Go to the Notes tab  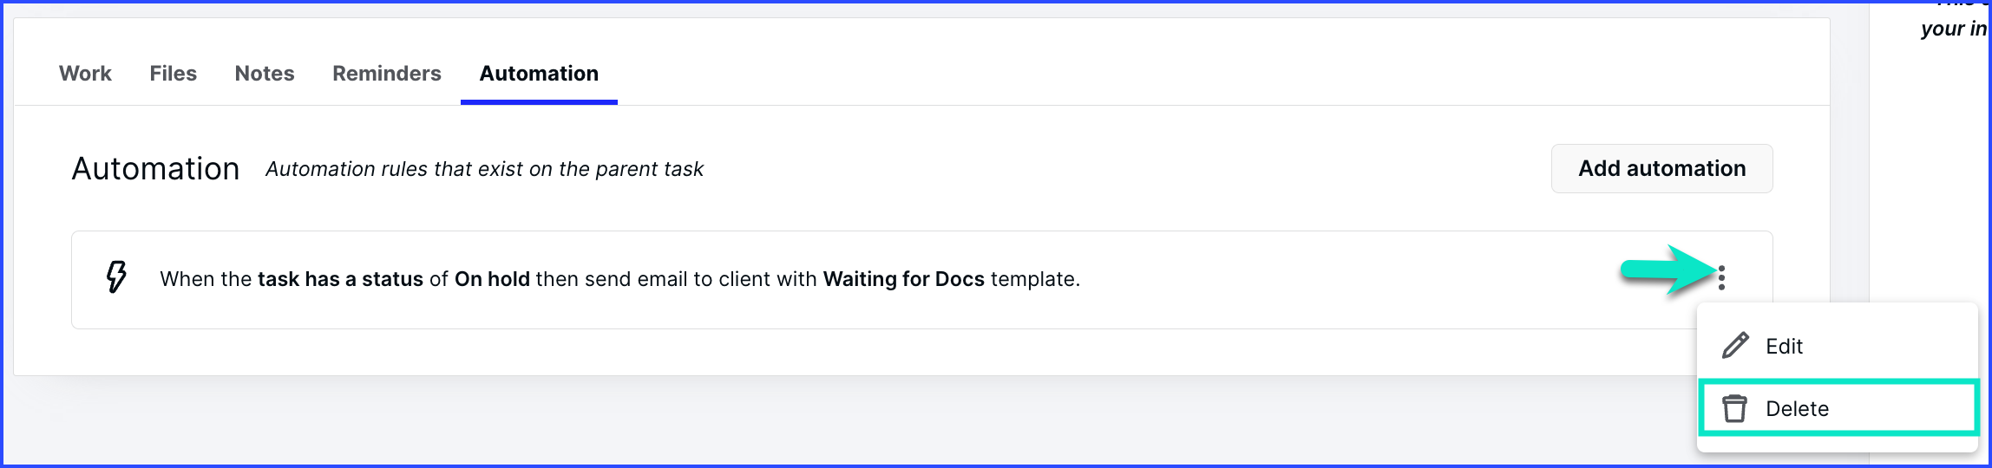coord(265,74)
